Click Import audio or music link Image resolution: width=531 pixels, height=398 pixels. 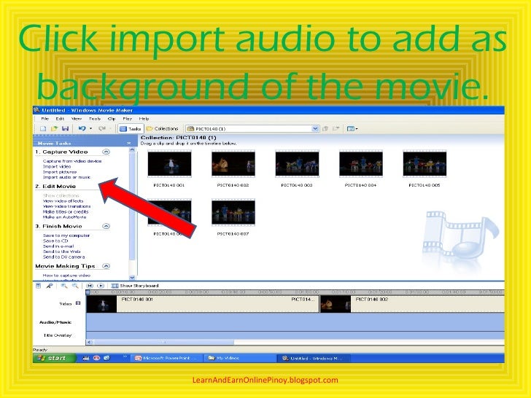click(66, 177)
